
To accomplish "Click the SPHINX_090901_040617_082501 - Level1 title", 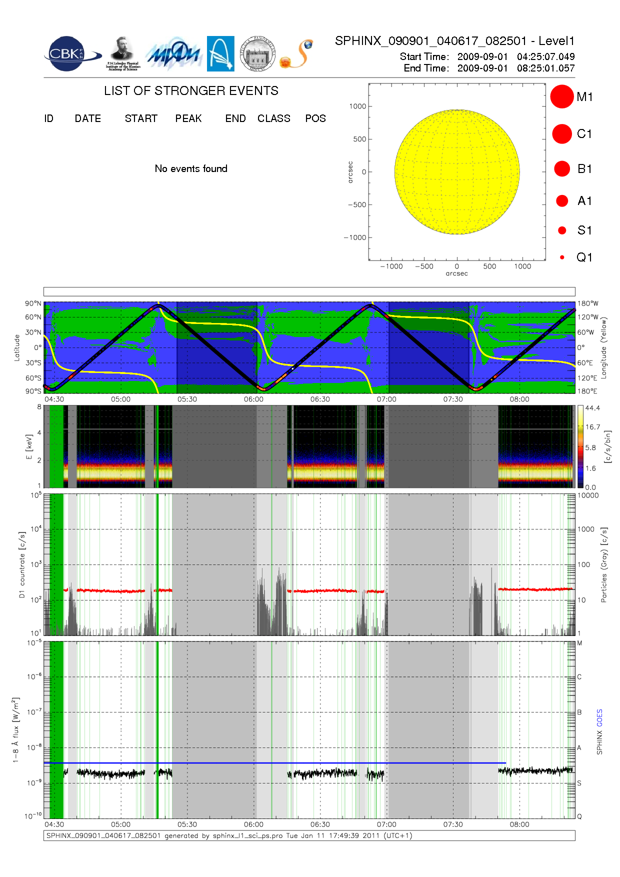I will click(x=454, y=41).
